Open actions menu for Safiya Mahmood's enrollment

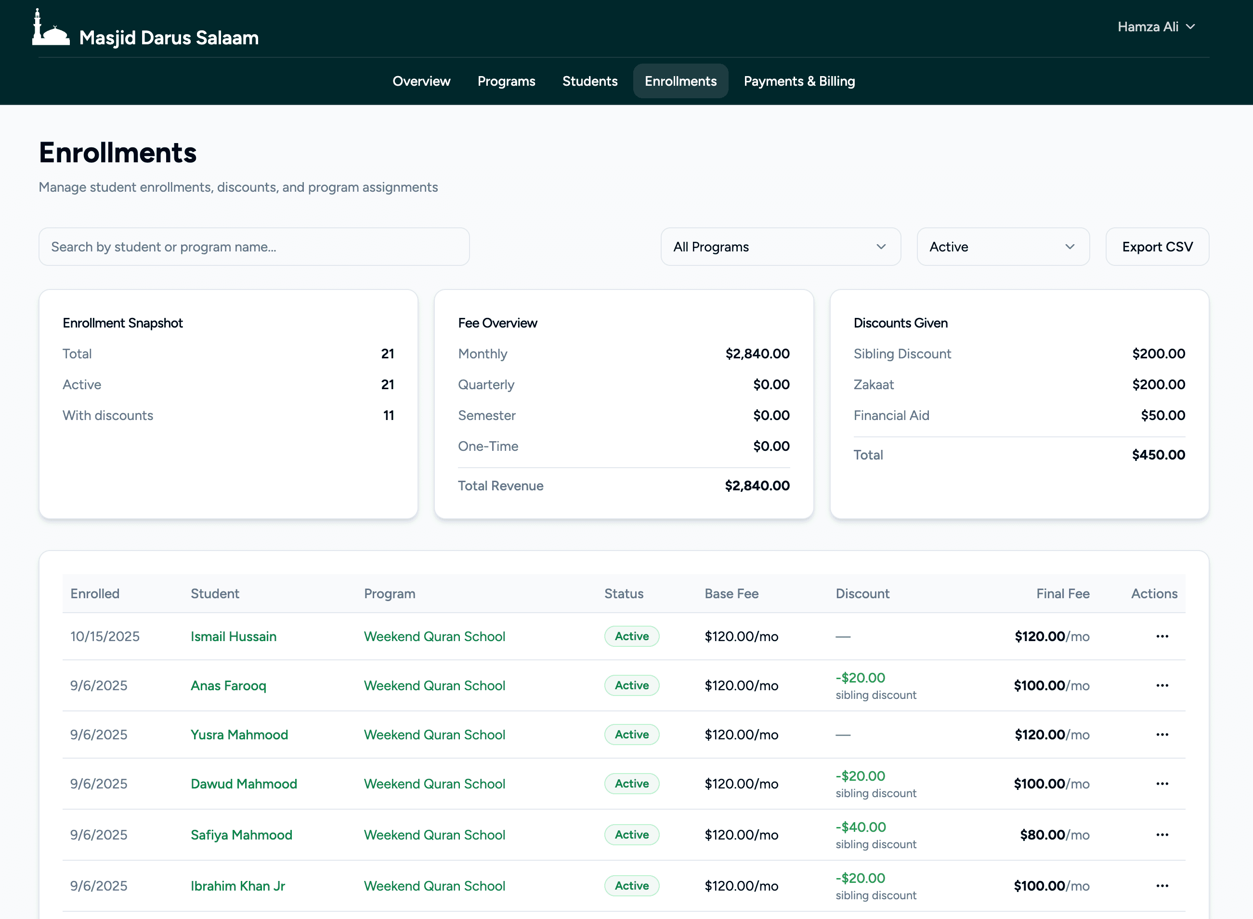click(x=1162, y=834)
